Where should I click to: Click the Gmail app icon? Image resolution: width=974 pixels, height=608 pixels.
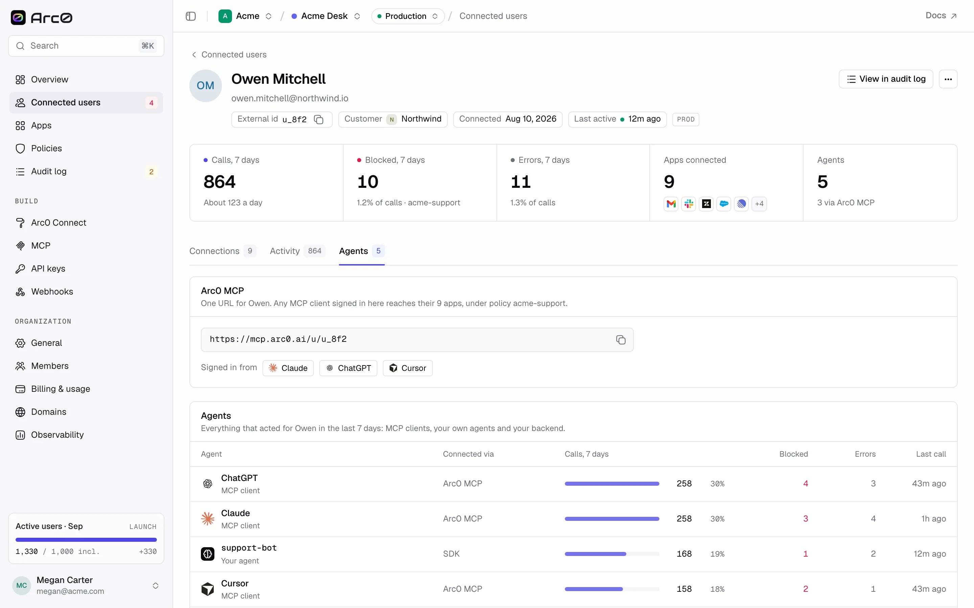pos(671,203)
